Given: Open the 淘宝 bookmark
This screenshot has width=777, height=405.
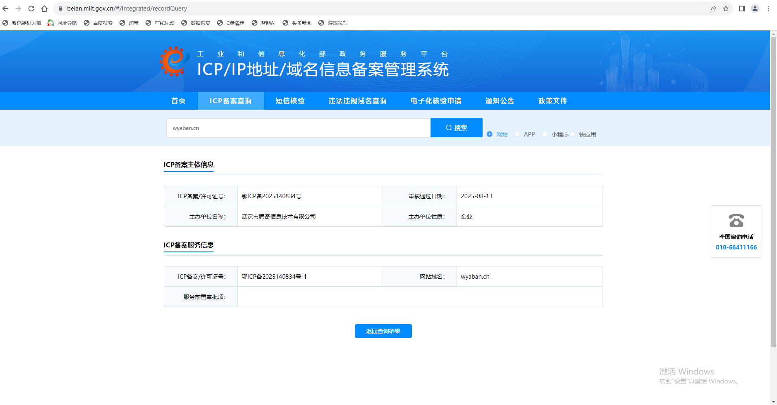Looking at the screenshot, I should [x=129, y=23].
